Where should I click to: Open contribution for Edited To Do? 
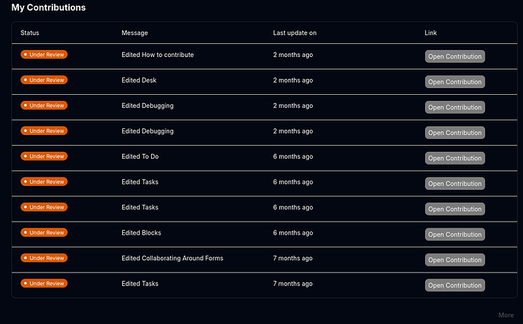pos(454,158)
